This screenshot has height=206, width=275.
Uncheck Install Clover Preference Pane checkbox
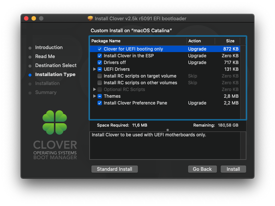pyautogui.click(x=99, y=103)
